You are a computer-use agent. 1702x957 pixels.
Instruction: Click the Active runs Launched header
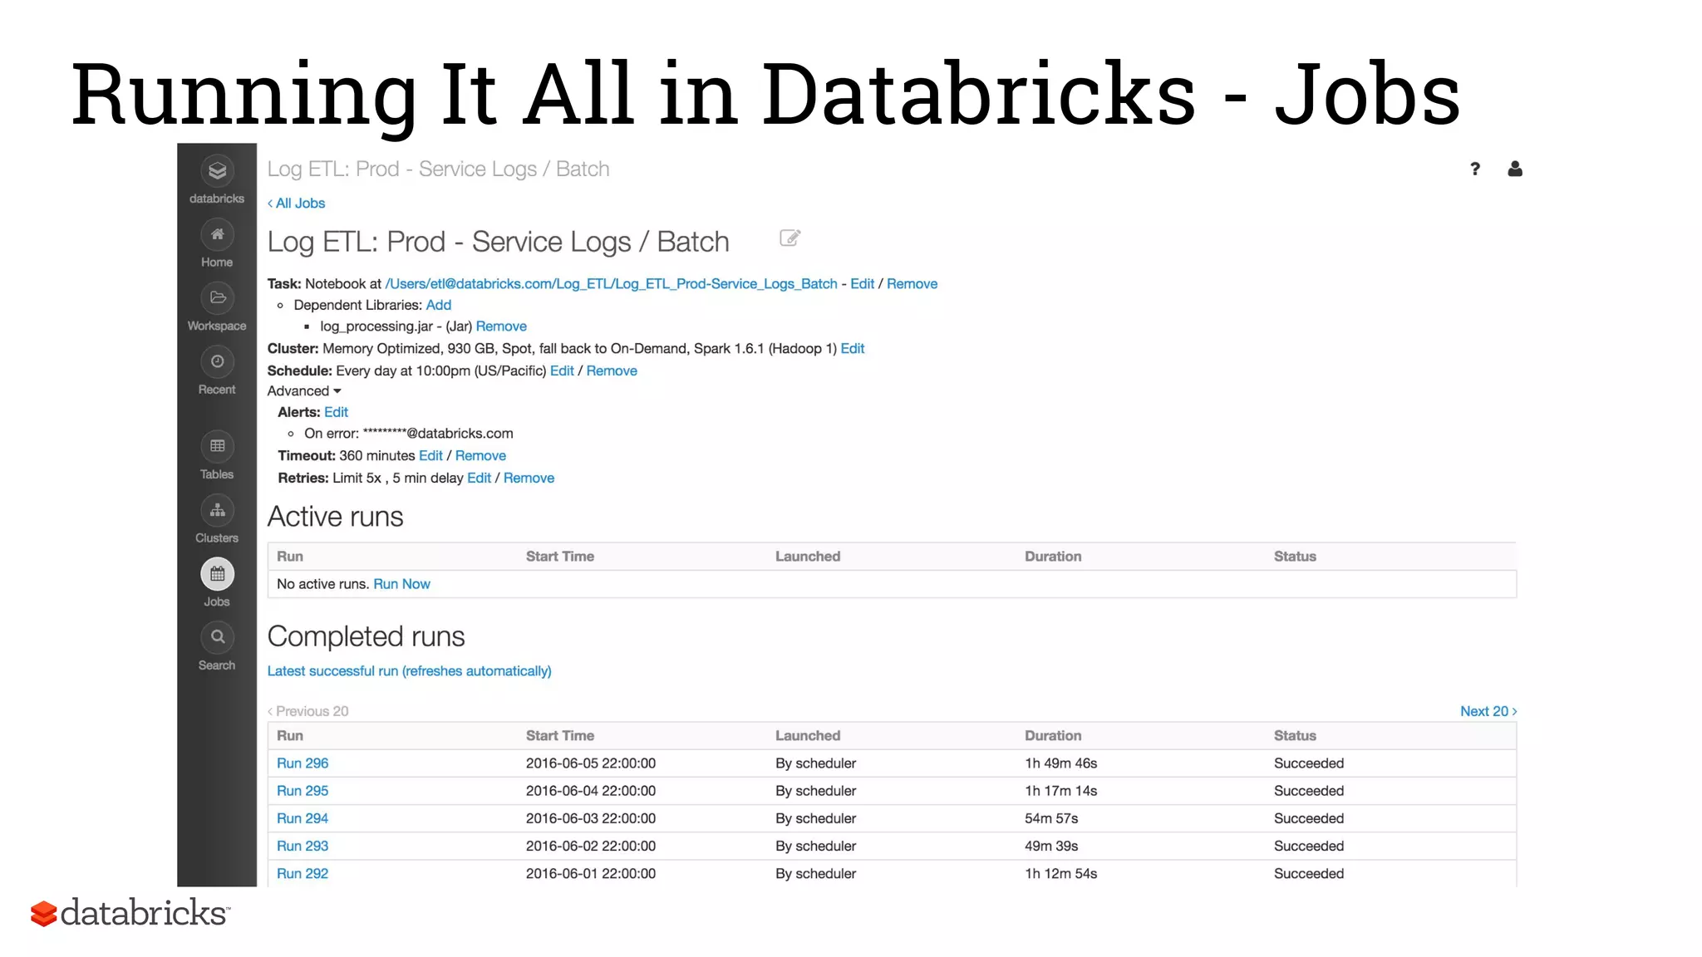point(808,557)
